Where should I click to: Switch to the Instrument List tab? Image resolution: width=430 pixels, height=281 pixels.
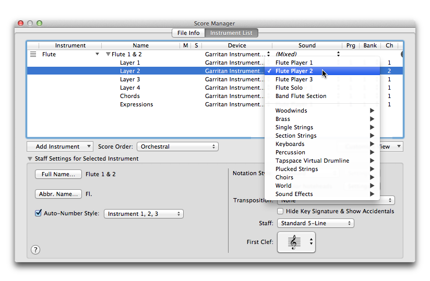[x=231, y=33]
